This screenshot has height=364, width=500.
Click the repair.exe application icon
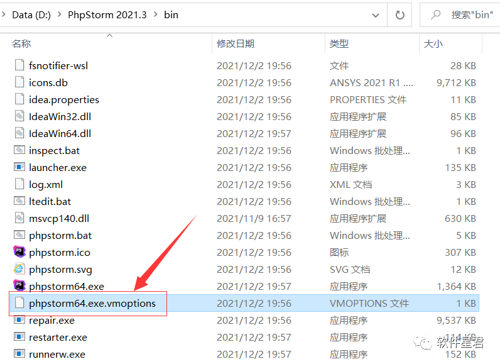click(x=19, y=319)
